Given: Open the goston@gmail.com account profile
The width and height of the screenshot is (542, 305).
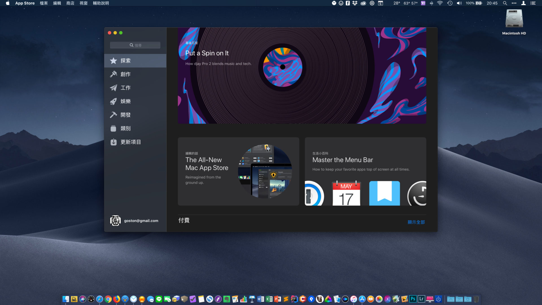Looking at the screenshot, I should coord(134,221).
